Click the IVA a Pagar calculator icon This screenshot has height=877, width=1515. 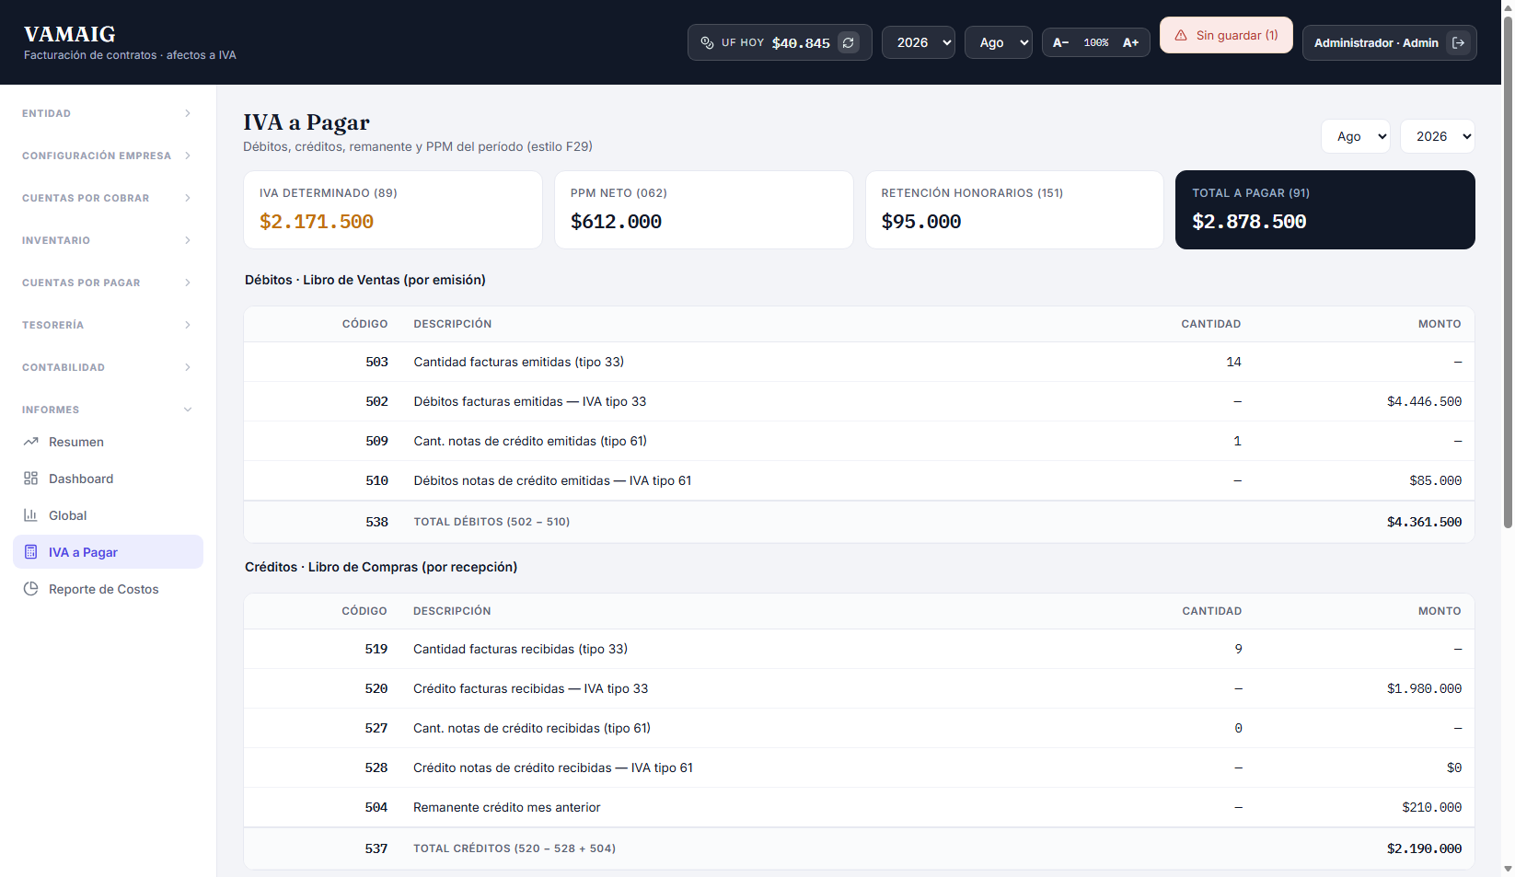click(x=30, y=552)
